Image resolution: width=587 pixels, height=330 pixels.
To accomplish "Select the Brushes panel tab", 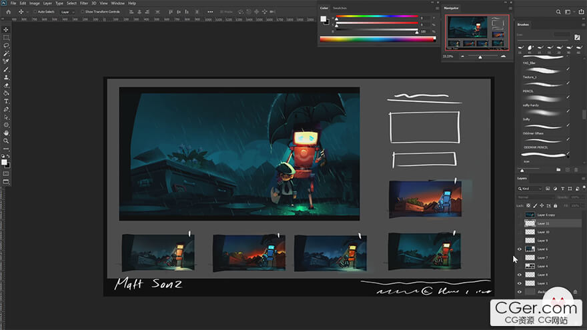I will tap(523, 25).
